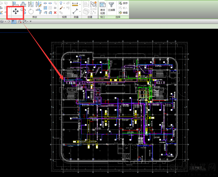
Task: Select the Move tool
Action: tap(16, 11)
